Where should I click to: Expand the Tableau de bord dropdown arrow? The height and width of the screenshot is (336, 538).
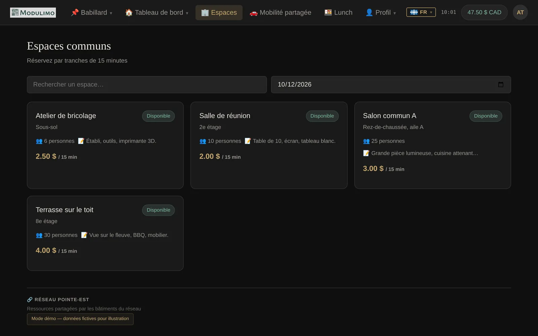(187, 13)
